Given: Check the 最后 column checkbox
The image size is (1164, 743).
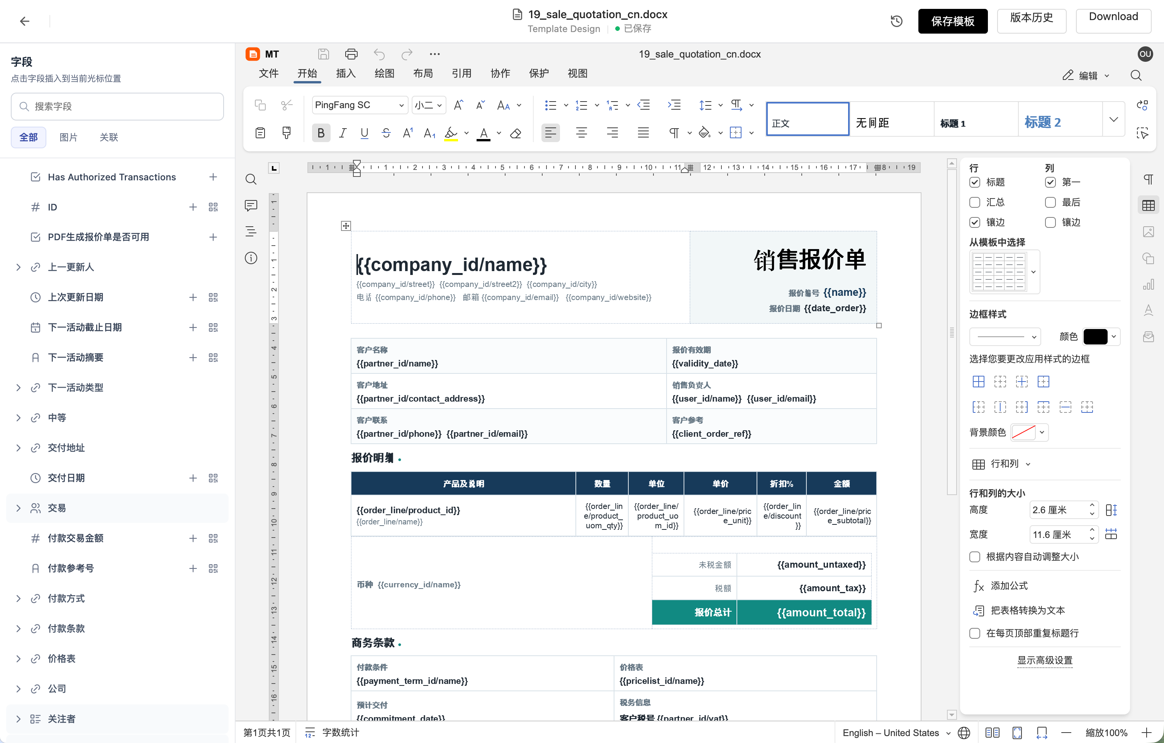Looking at the screenshot, I should [1050, 202].
